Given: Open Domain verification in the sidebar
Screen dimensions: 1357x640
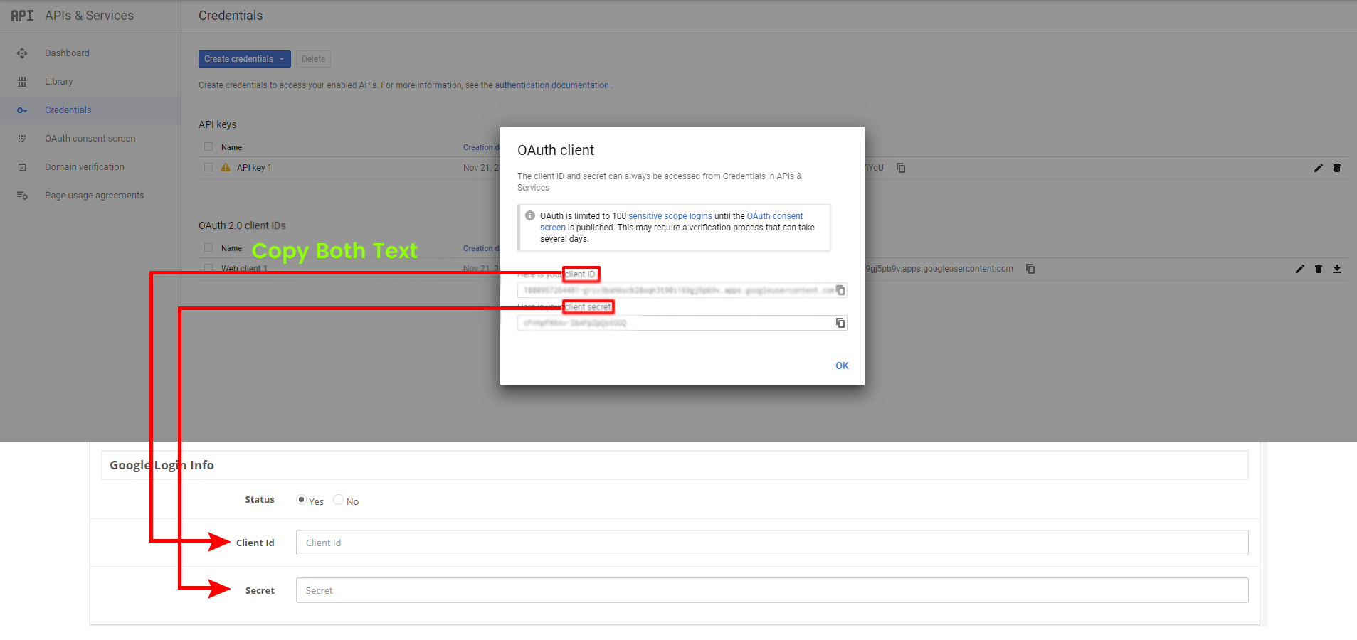Looking at the screenshot, I should pyautogui.click(x=84, y=167).
